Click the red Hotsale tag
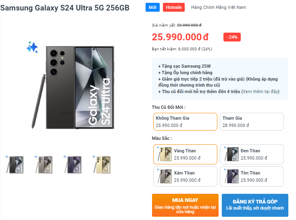This screenshot has height=220, width=296. (x=174, y=7)
